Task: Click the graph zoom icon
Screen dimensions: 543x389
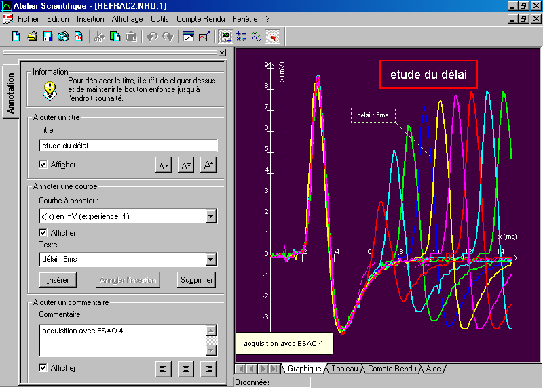Action: pos(204,37)
